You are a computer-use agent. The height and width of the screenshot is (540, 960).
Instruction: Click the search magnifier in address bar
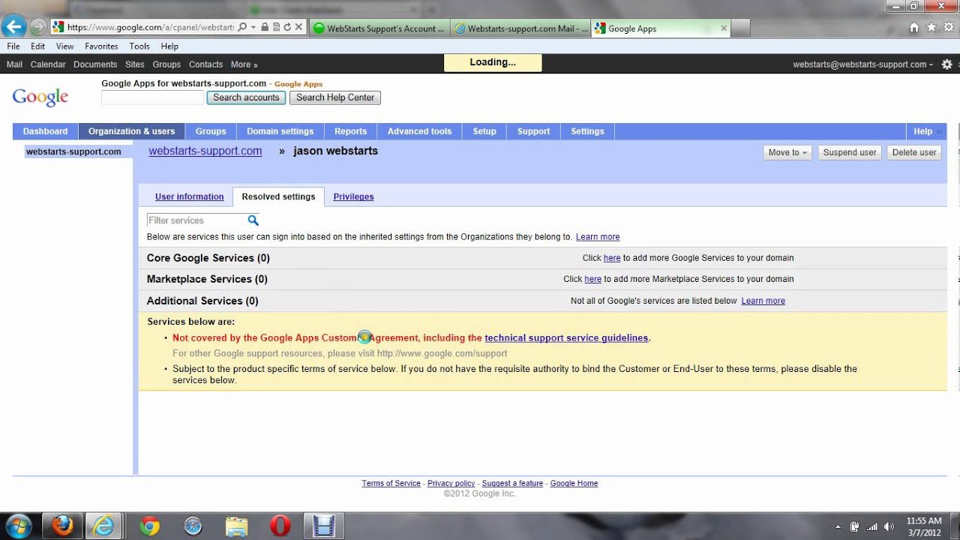242,27
